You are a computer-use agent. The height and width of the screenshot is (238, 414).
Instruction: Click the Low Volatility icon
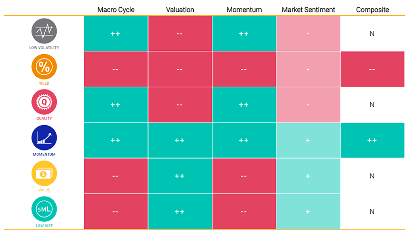[44, 31]
